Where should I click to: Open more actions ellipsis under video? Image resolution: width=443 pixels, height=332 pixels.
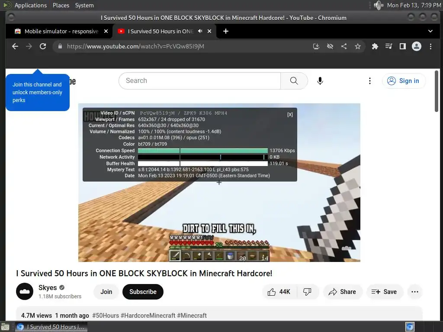[415, 292]
